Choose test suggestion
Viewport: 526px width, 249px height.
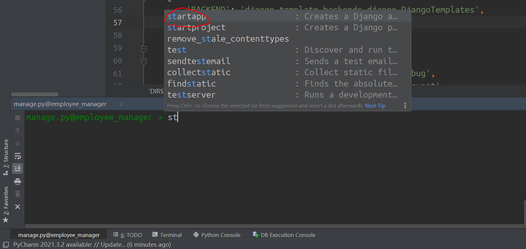[x=288, y=50]
